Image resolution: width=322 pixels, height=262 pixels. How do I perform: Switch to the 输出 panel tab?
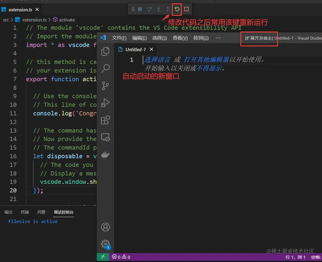8,212
